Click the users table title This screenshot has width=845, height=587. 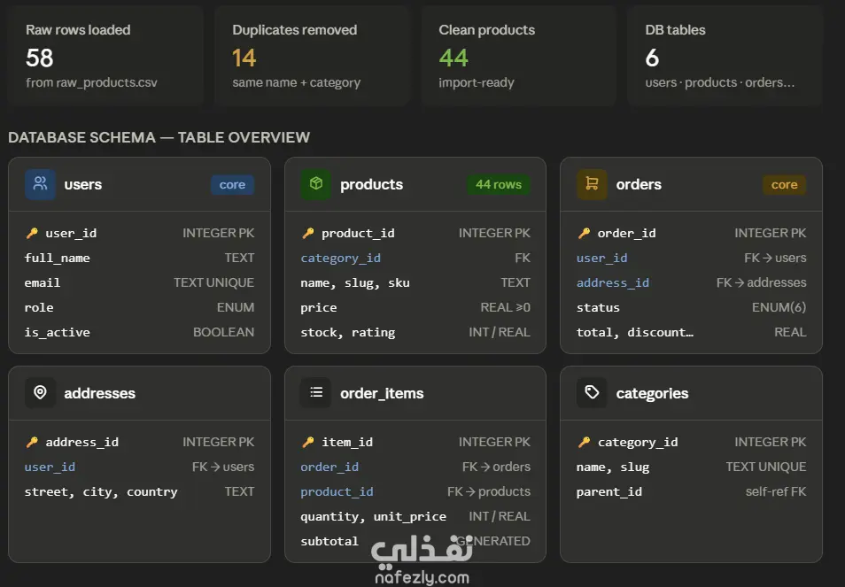point(83,184)
